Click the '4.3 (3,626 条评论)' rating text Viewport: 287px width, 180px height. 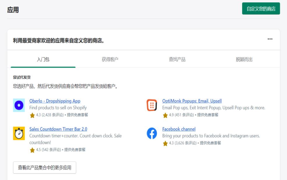pyautogui.click(x=183, y=143)
